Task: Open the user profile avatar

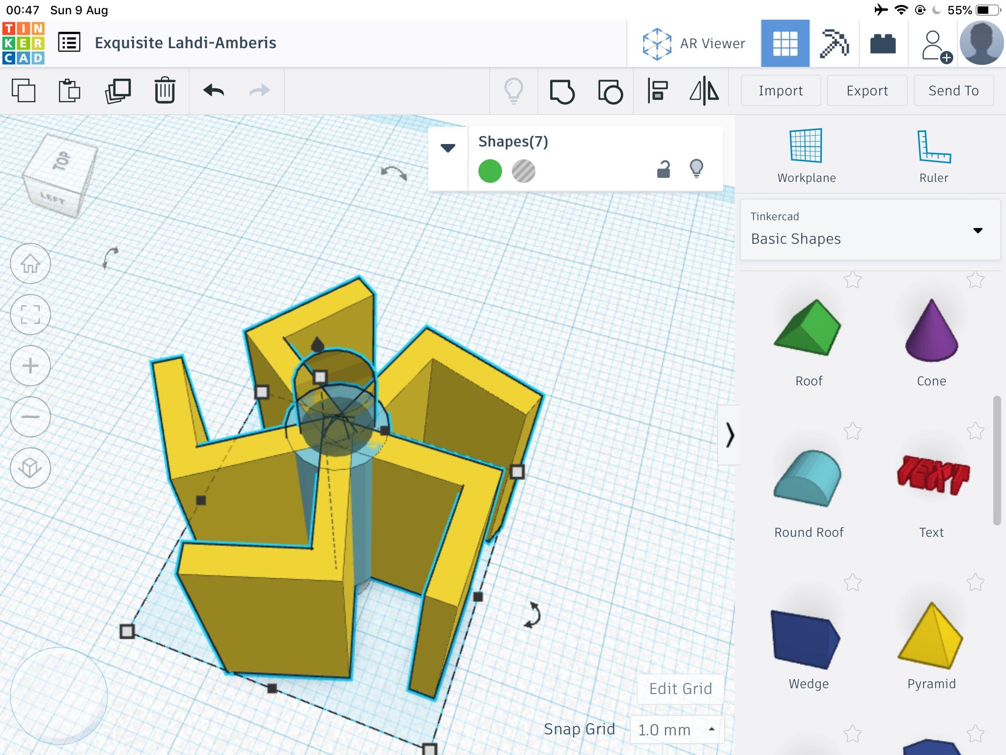Action: click(981, 43)
